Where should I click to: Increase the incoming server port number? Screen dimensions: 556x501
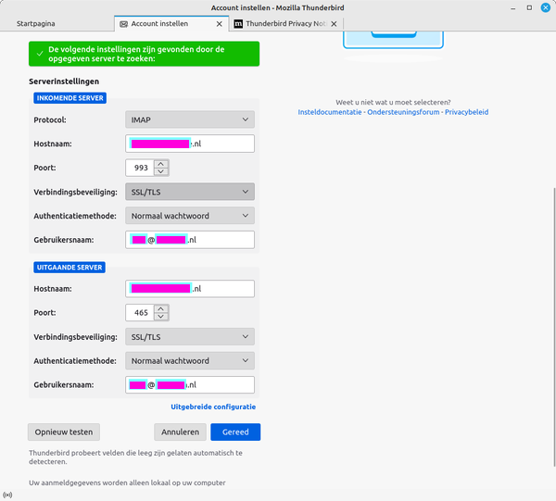pyautogui.click(x=161, y=164)
